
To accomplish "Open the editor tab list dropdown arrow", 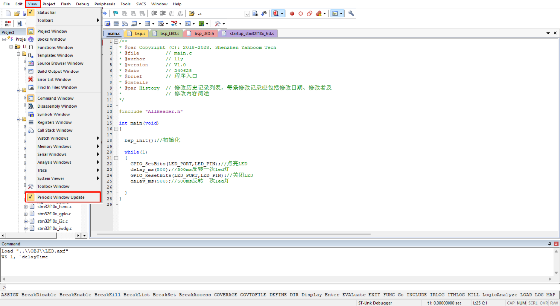I will click(548, 33).
